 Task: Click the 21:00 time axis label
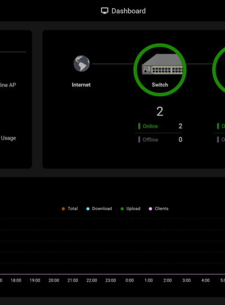click(x=73, y=280)
